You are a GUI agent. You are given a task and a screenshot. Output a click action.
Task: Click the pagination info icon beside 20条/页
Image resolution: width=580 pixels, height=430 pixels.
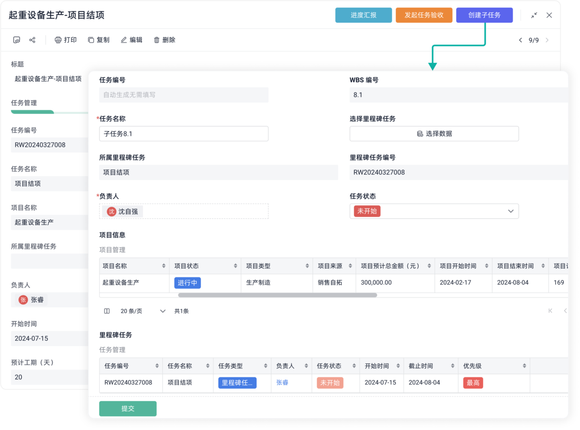[x=107, y=311]
